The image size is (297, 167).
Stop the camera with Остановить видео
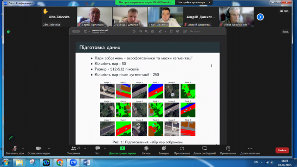(x=39, y=150)
